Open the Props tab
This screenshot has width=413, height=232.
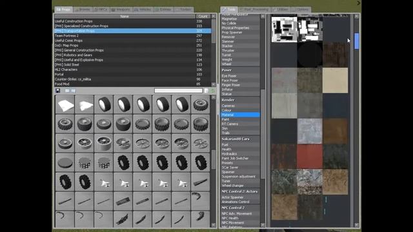point(64,10)
